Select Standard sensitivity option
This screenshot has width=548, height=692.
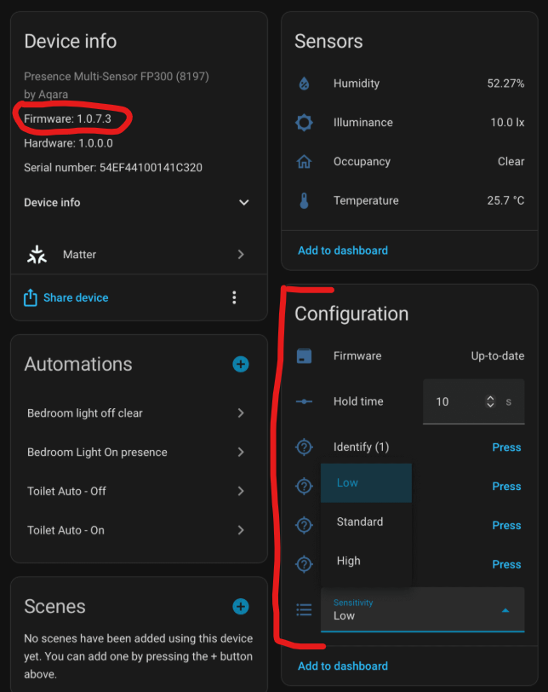[360, 522]
